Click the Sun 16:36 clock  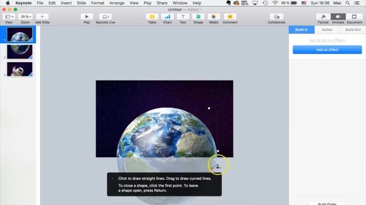[320, 3]
